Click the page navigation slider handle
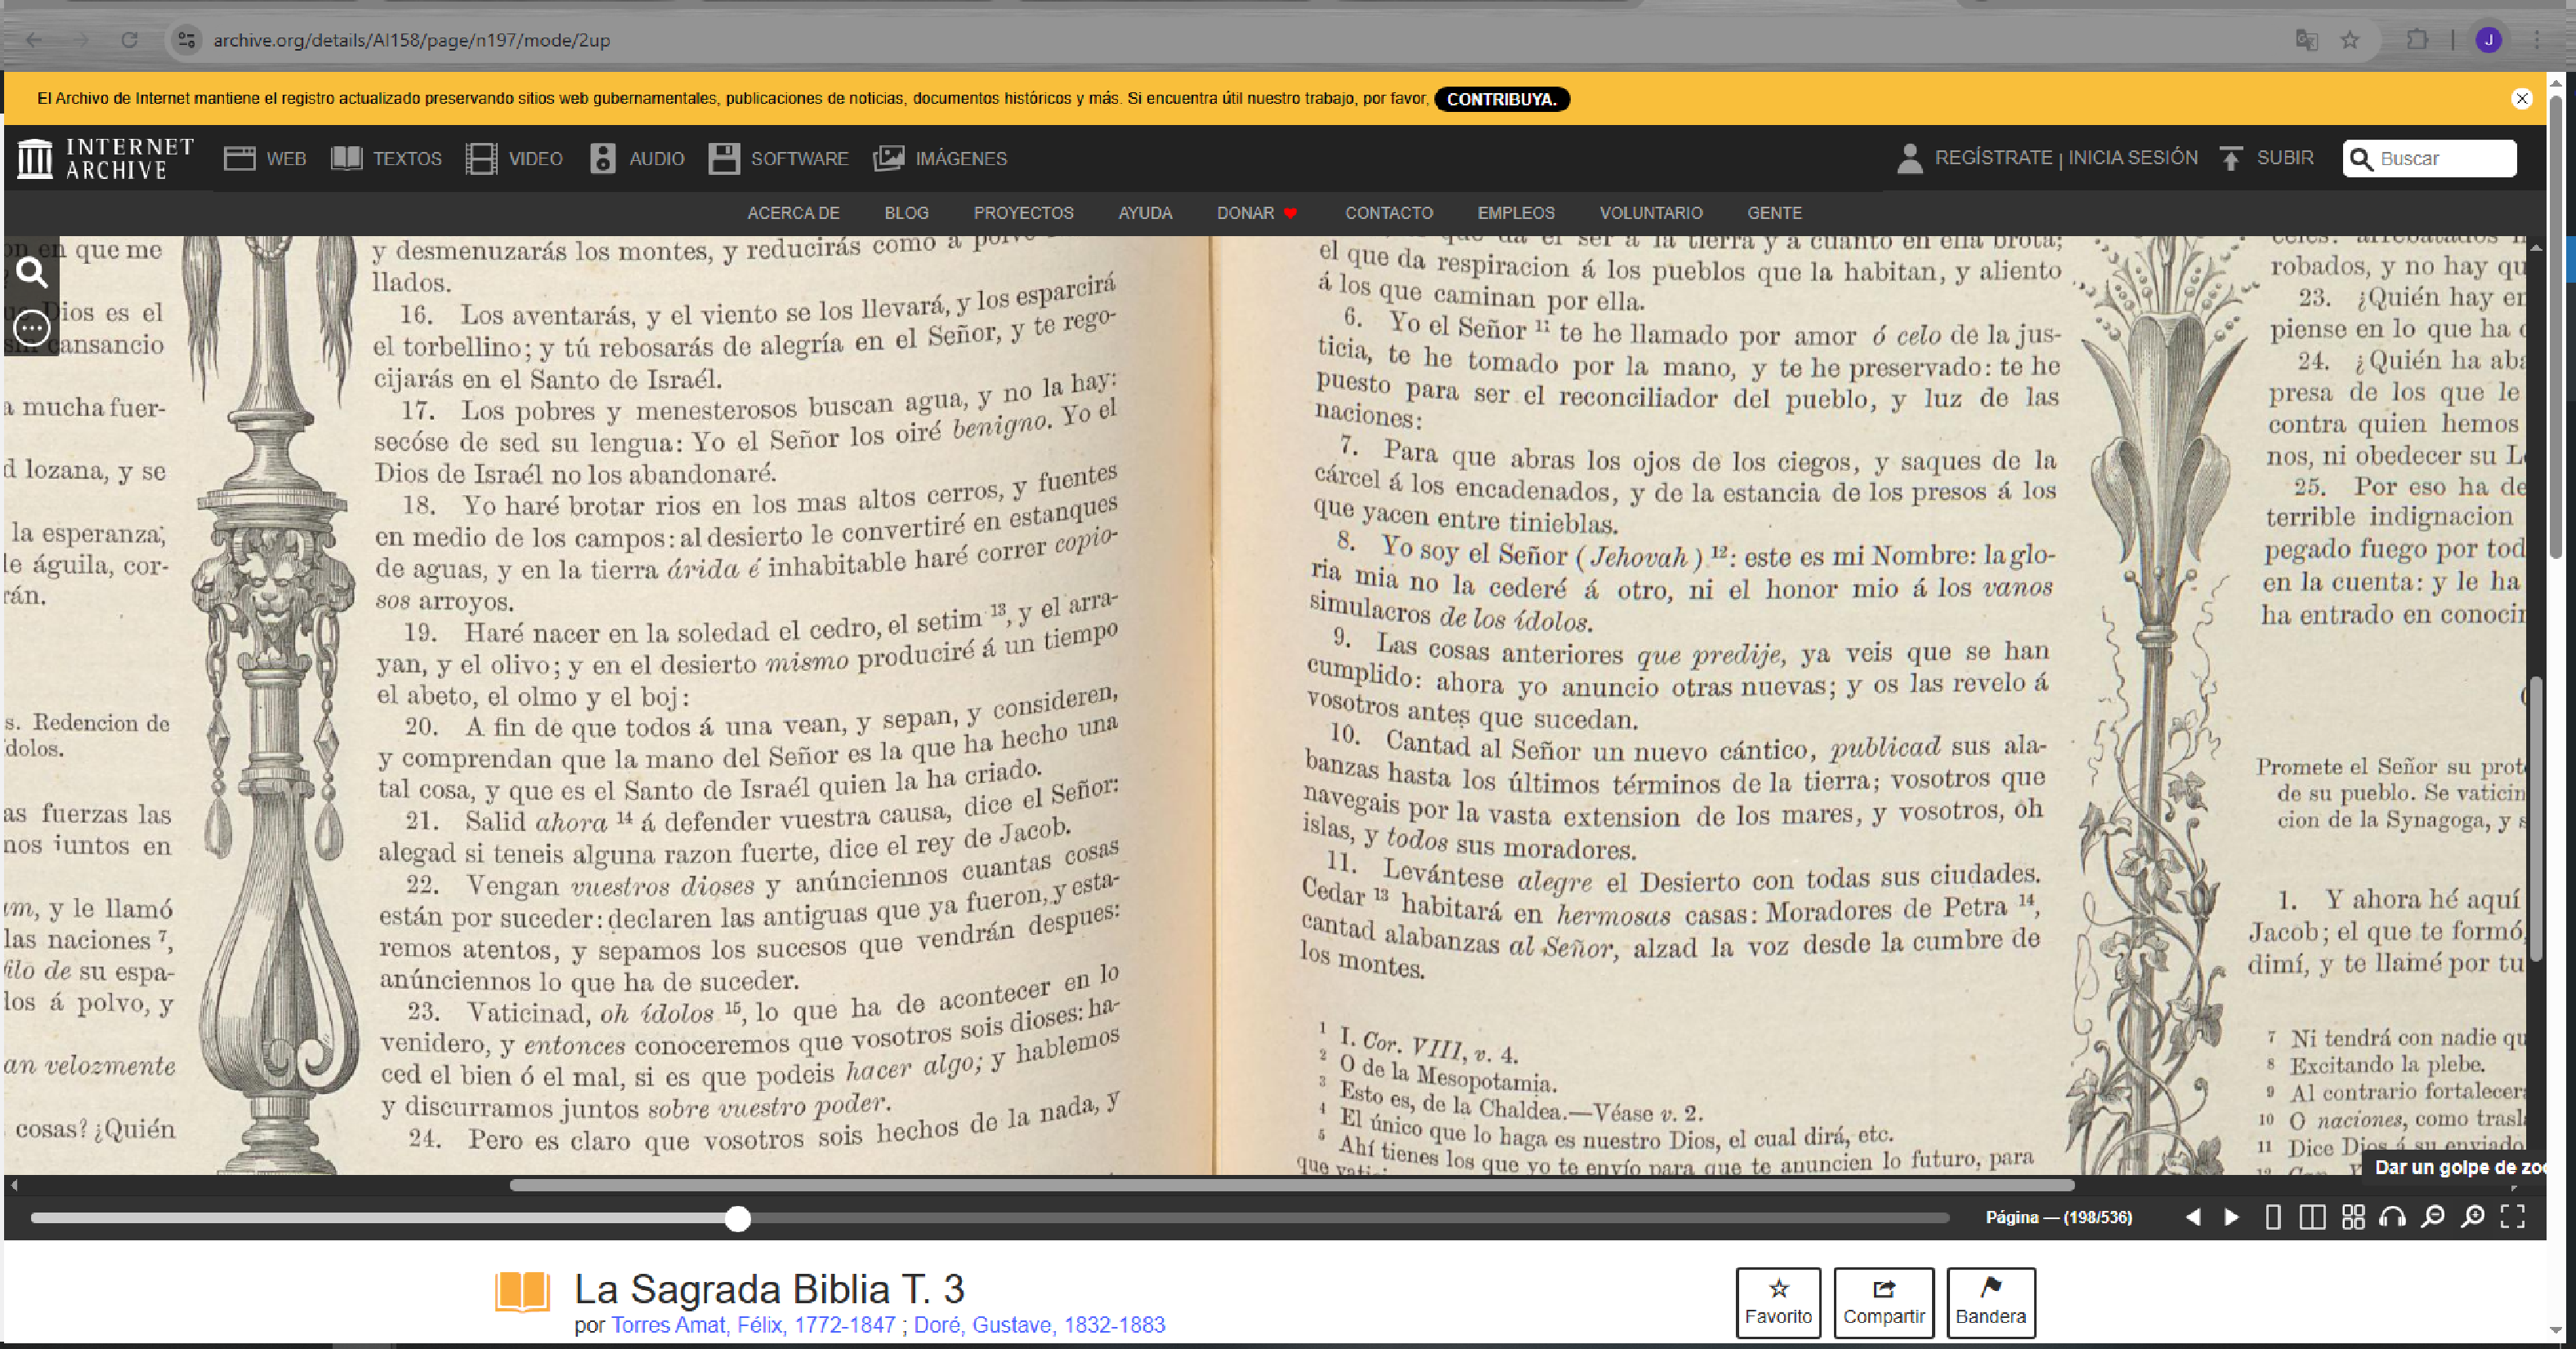2576x1349 pixels. 737,1218
